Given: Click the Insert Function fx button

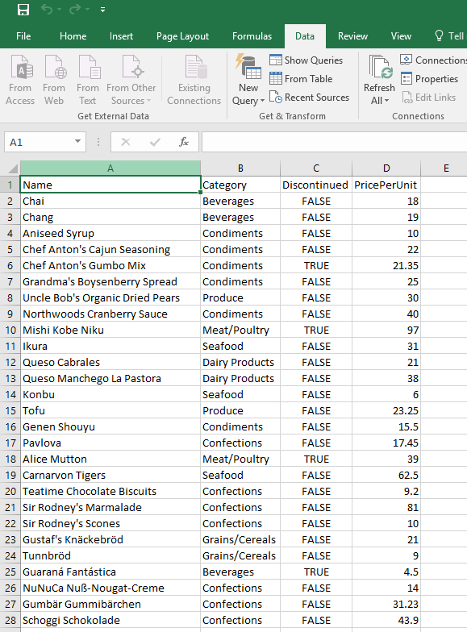Looking at the screenshot, I should point(184,142).
